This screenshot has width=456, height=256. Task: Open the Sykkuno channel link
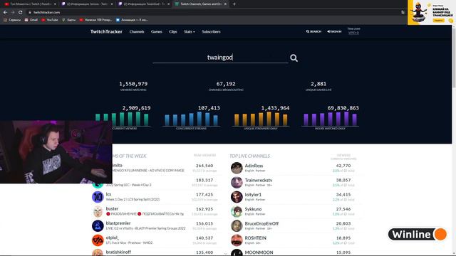254,209
